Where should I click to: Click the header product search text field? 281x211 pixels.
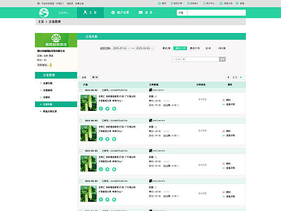click(216, 12)
